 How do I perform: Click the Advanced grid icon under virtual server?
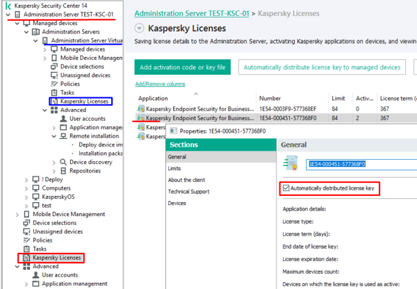(x=54, y=110)
